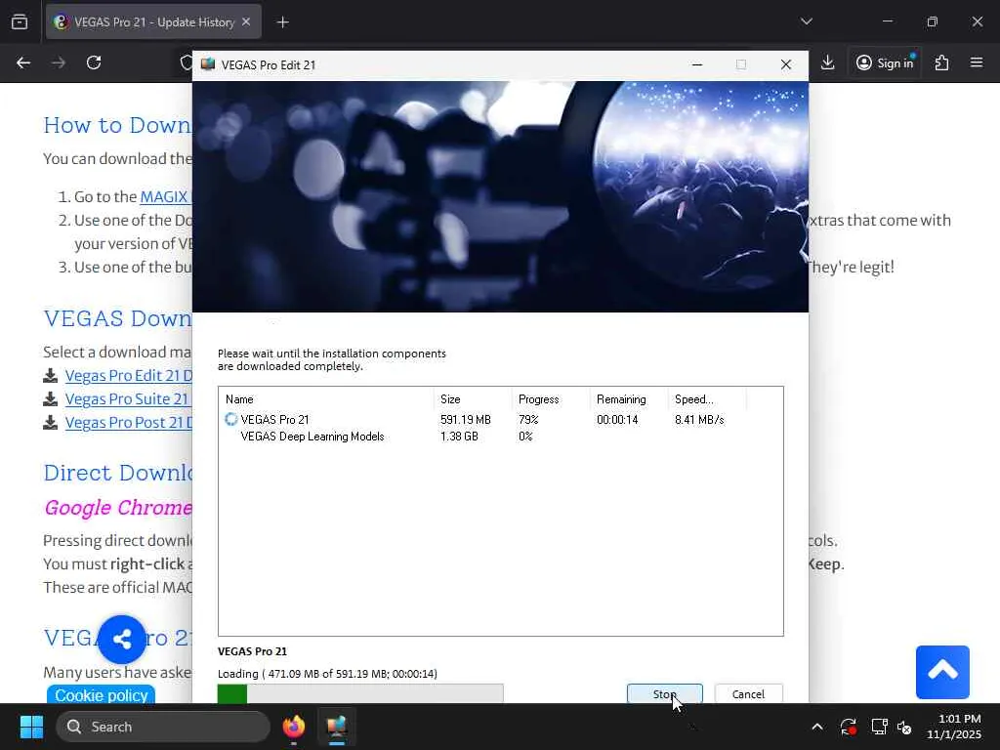
Task: Click the Remaining column header
Action: [x=629, y=399]
